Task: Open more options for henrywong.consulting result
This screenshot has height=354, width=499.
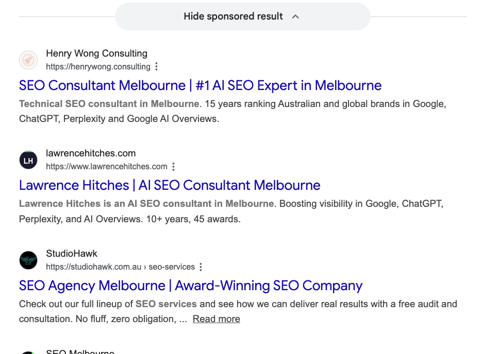Action: point(156,67)
